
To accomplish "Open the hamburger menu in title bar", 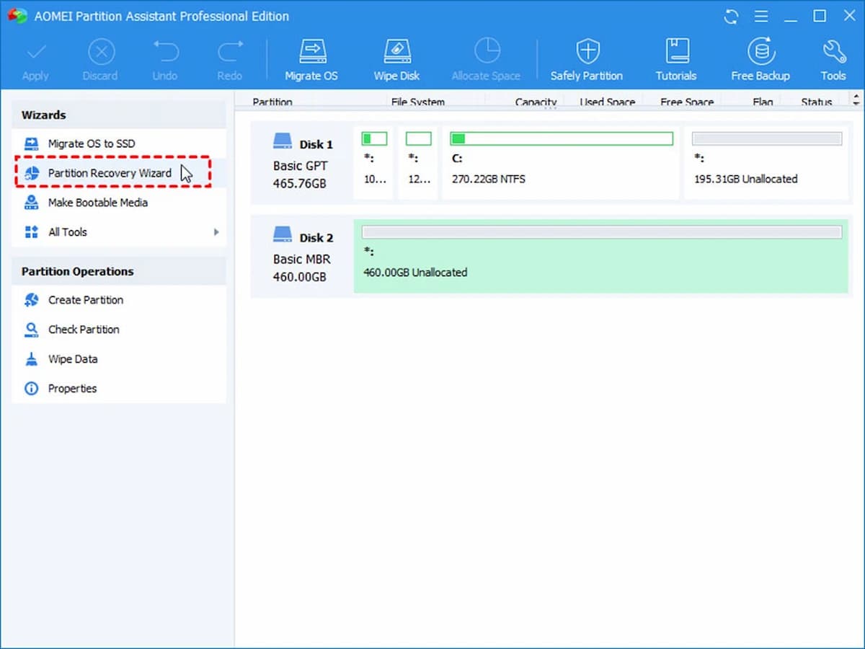I will pos(761,16).
